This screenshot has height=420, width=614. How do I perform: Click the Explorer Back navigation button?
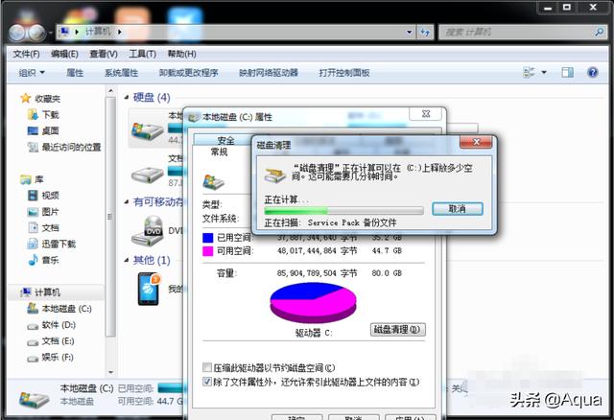tap(18, 33)
